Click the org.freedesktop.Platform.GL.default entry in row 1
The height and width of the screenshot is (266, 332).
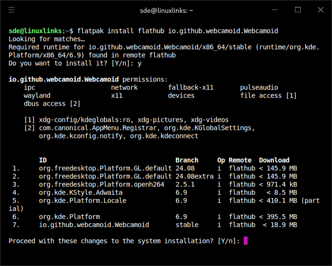(105, 168)
